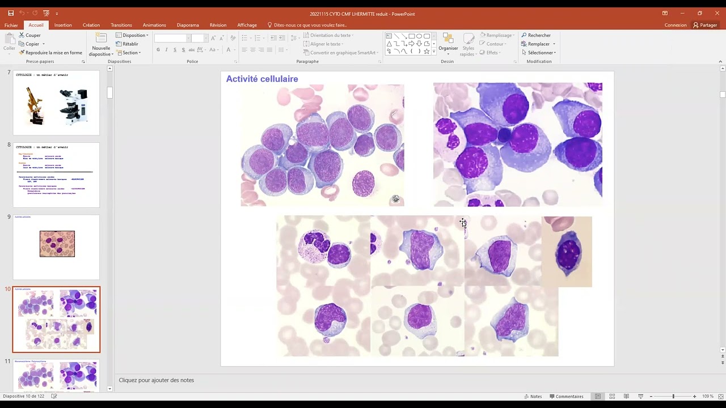Switch to the Animations tab
726x408 pixels.
point(154,25)
